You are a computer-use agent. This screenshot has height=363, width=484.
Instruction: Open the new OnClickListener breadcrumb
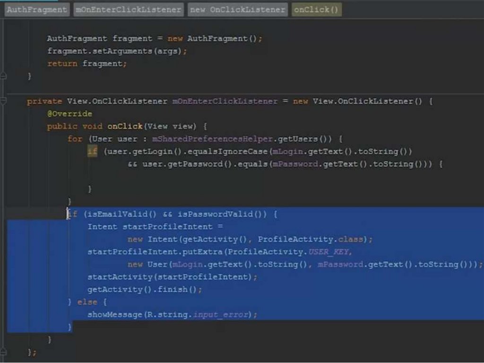click(x=237, y=10)
